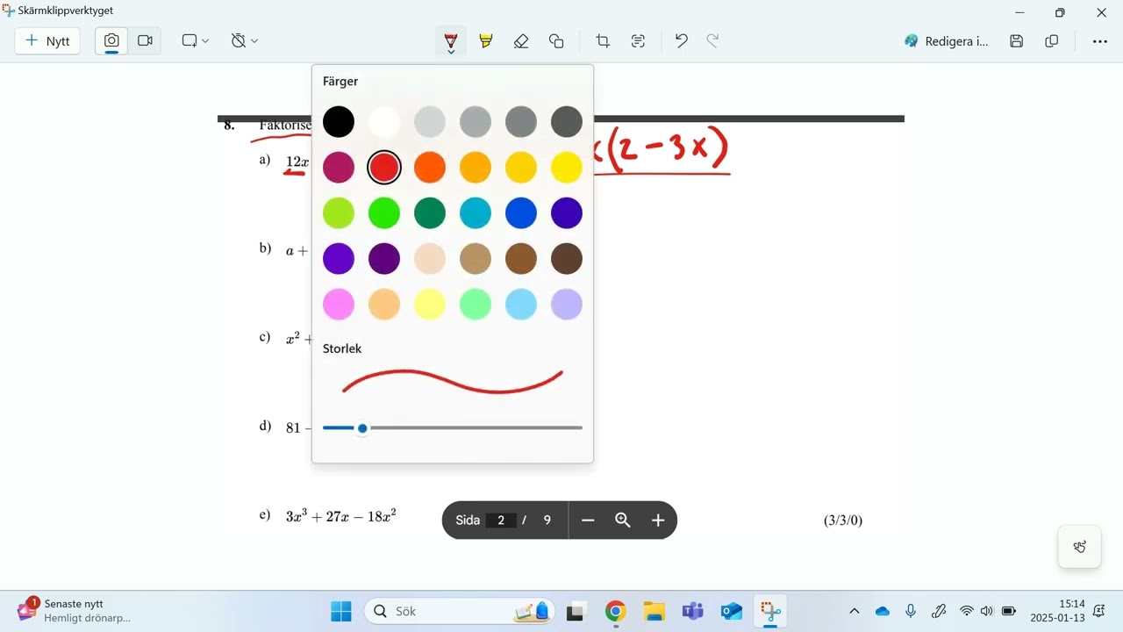Open the pen menu tray icon
The height and width of the screenshot is (632, 1123).
tap(939, 612)
